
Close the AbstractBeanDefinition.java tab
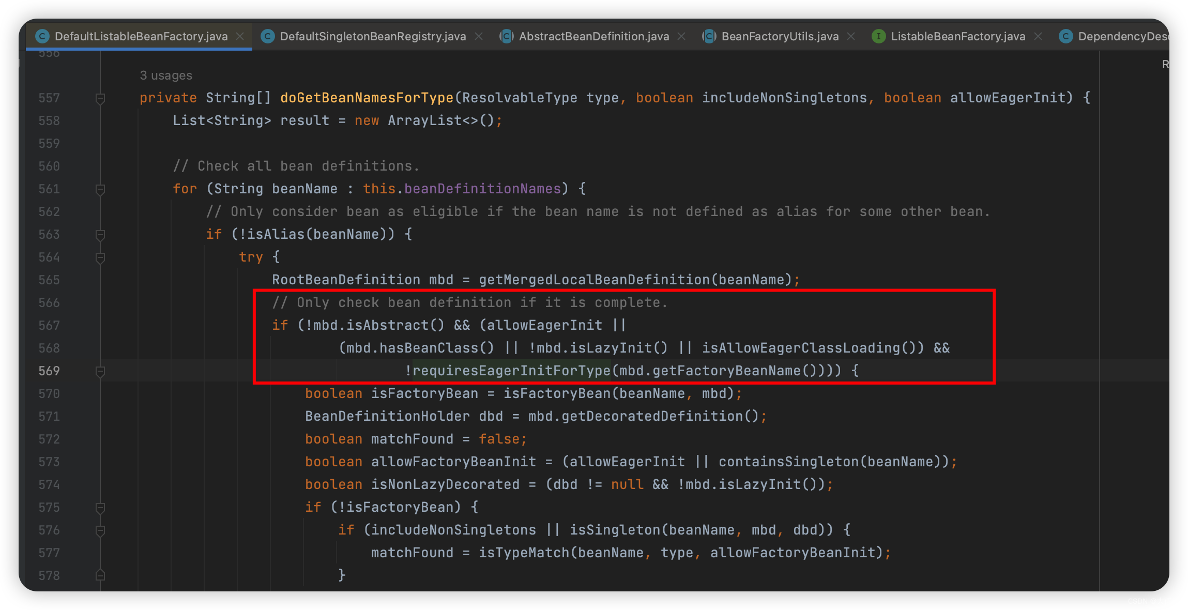(x=681, y=36)
